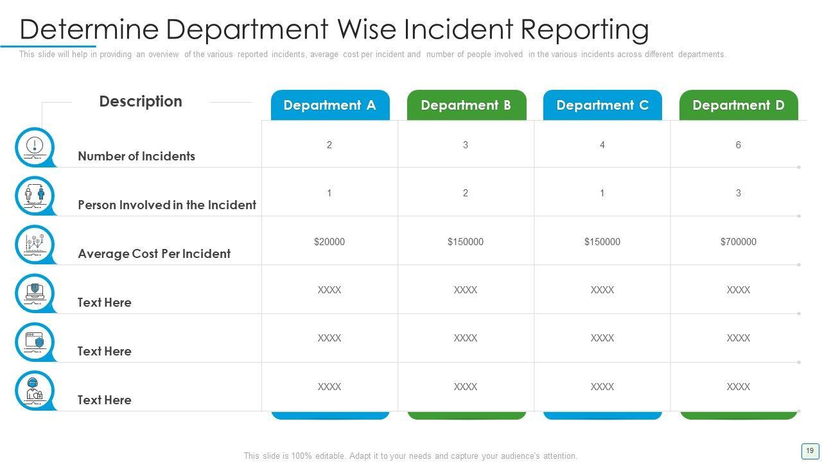Select Department A's $20000 cost cell
This screenshot has width=822, height=462.
point(329,242)
